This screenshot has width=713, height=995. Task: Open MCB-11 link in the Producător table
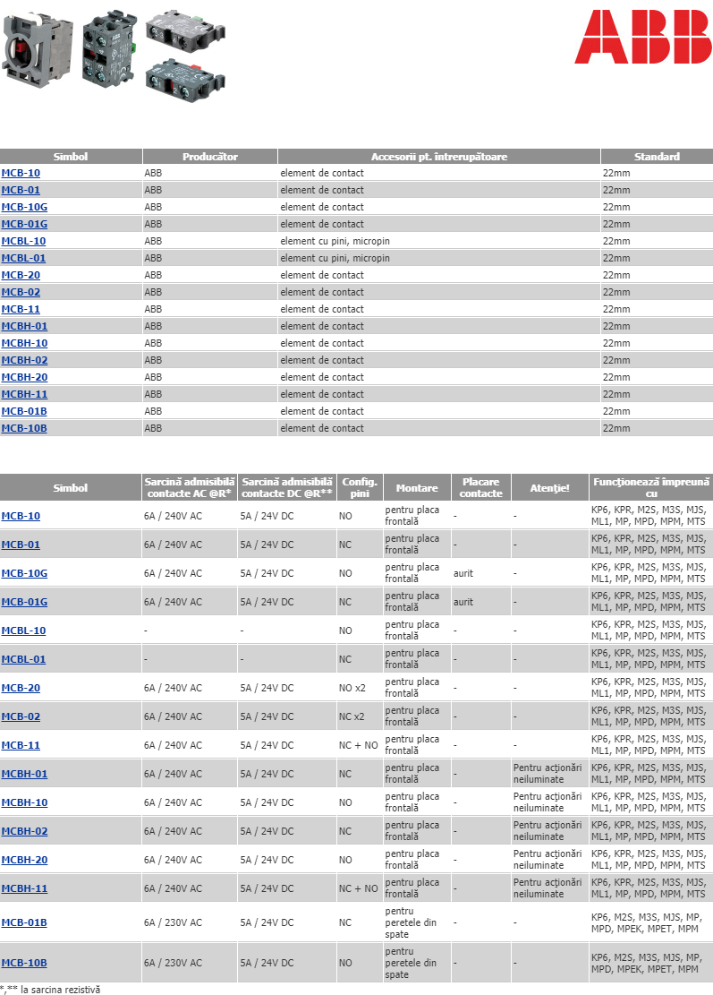(21, 309)
